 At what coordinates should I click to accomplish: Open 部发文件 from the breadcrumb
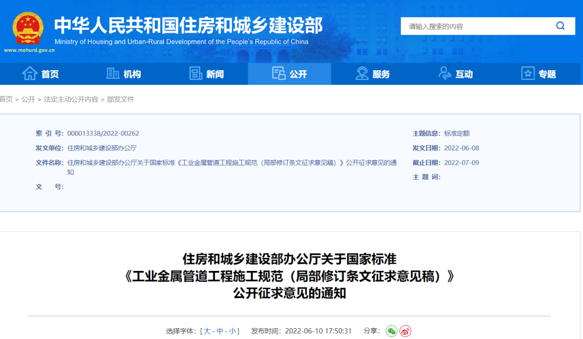[120, 99]
